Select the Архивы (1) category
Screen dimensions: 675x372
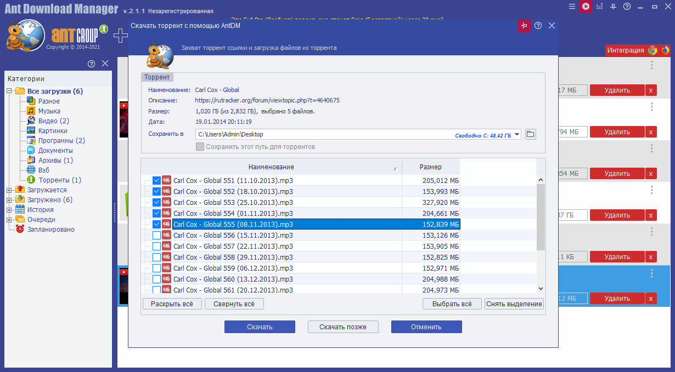click(x=55, y=161)
